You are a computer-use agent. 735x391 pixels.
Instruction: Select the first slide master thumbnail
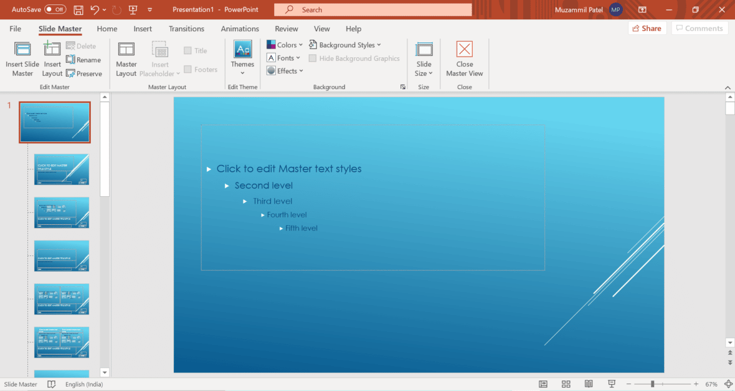[x=55, y=122]
